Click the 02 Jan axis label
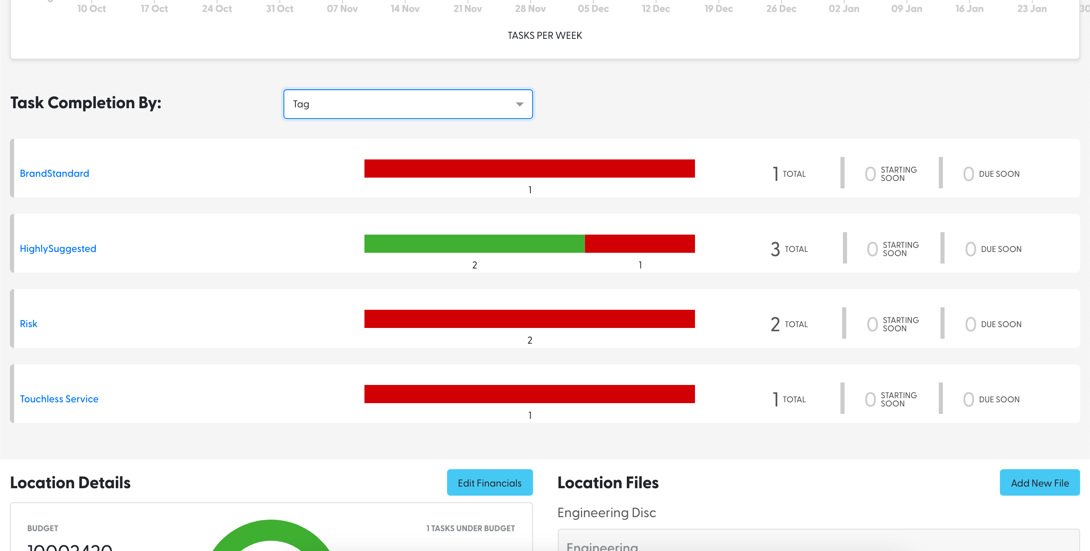Image resolution: width=1090 pixels, height=551 pixels. pyautogui.click(x=844, y=8)
